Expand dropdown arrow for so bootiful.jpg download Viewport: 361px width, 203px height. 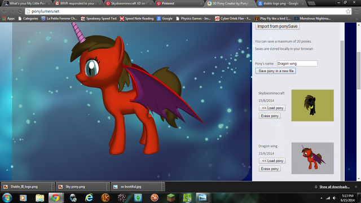tap(163, 187)
